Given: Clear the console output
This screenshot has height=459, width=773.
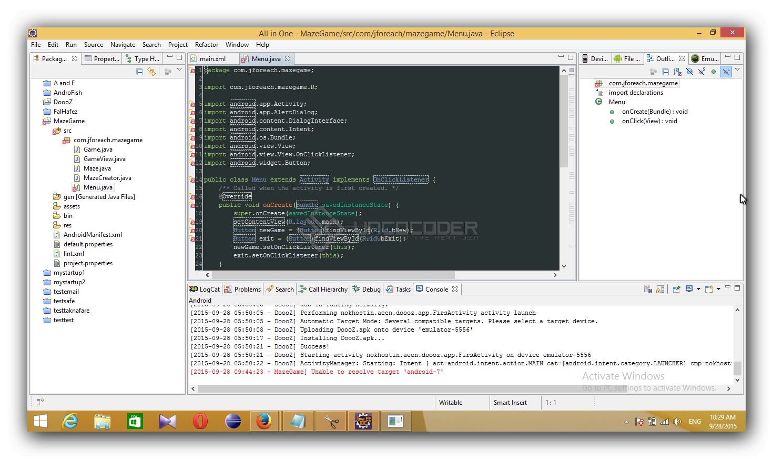Looking at the screenshot, I should [648, 289].
